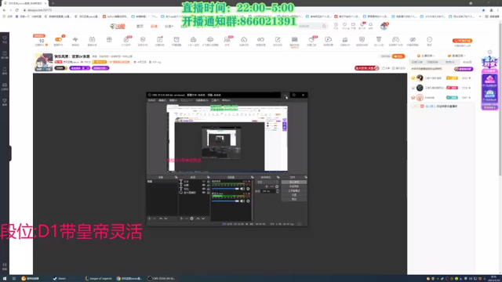
Task: Toggle the lock of the display capture source
Action: tap(208, 193)
